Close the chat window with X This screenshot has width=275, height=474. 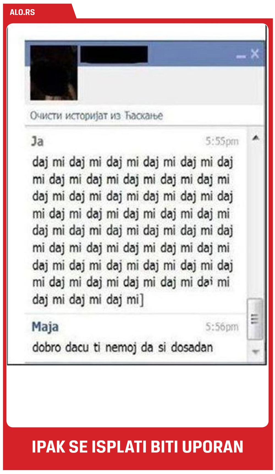tap(255, 53)
